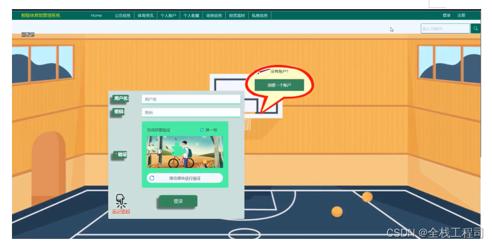Click the 用户名 field label
Viewport: 492px width, 244px height.
tap(121, 98)
